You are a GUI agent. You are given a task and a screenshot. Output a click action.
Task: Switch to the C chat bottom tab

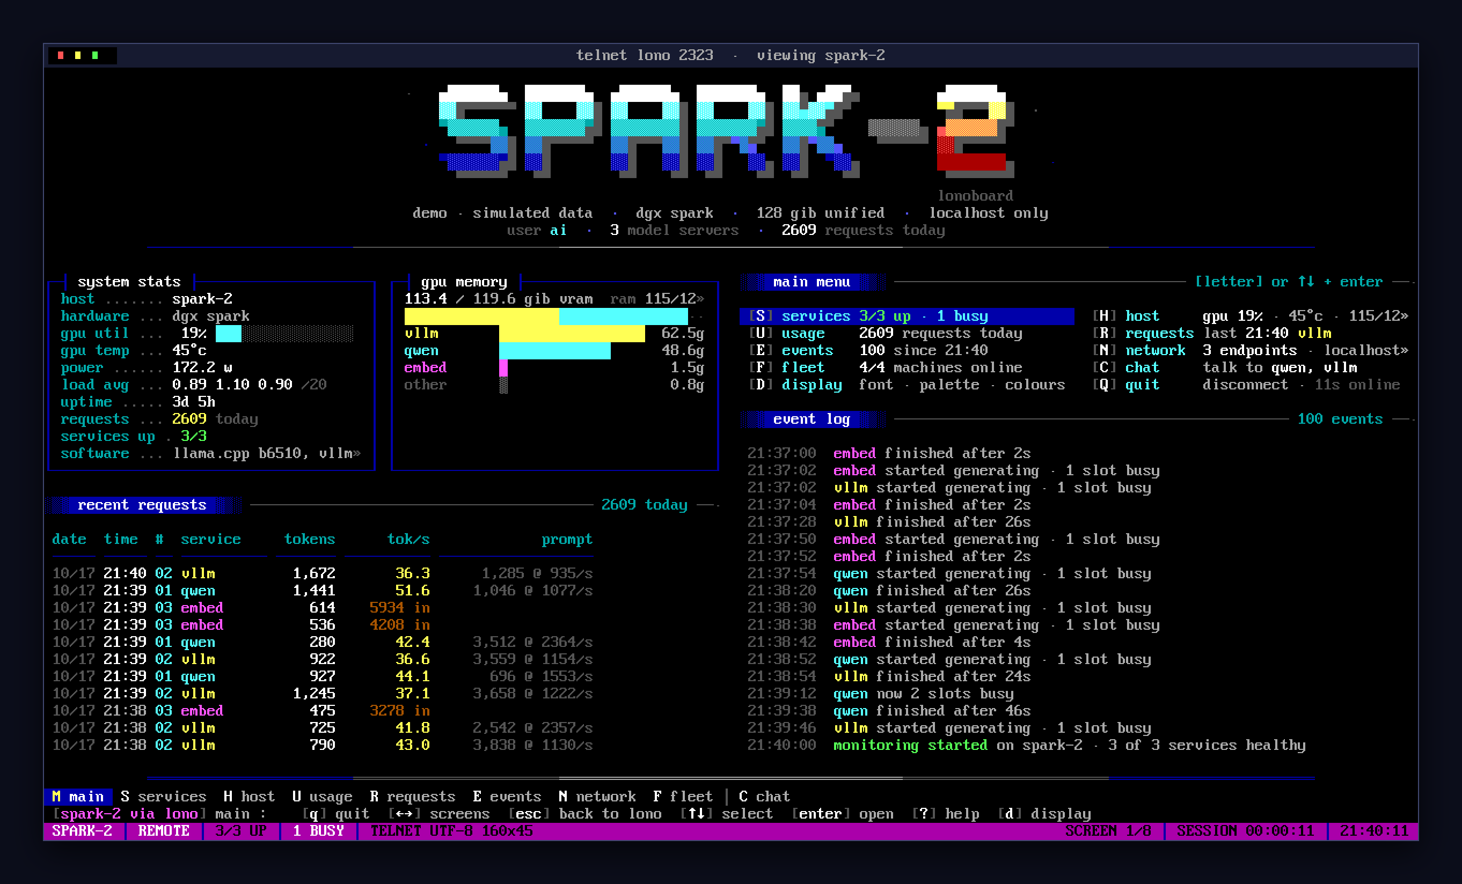pyautogui.click(x=764, y=796)
